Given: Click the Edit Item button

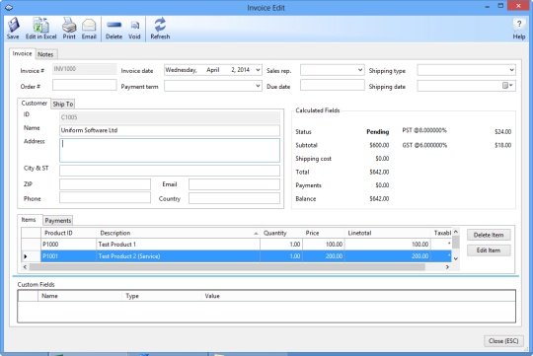Looking at the screenshot, I should coord(489,250).
